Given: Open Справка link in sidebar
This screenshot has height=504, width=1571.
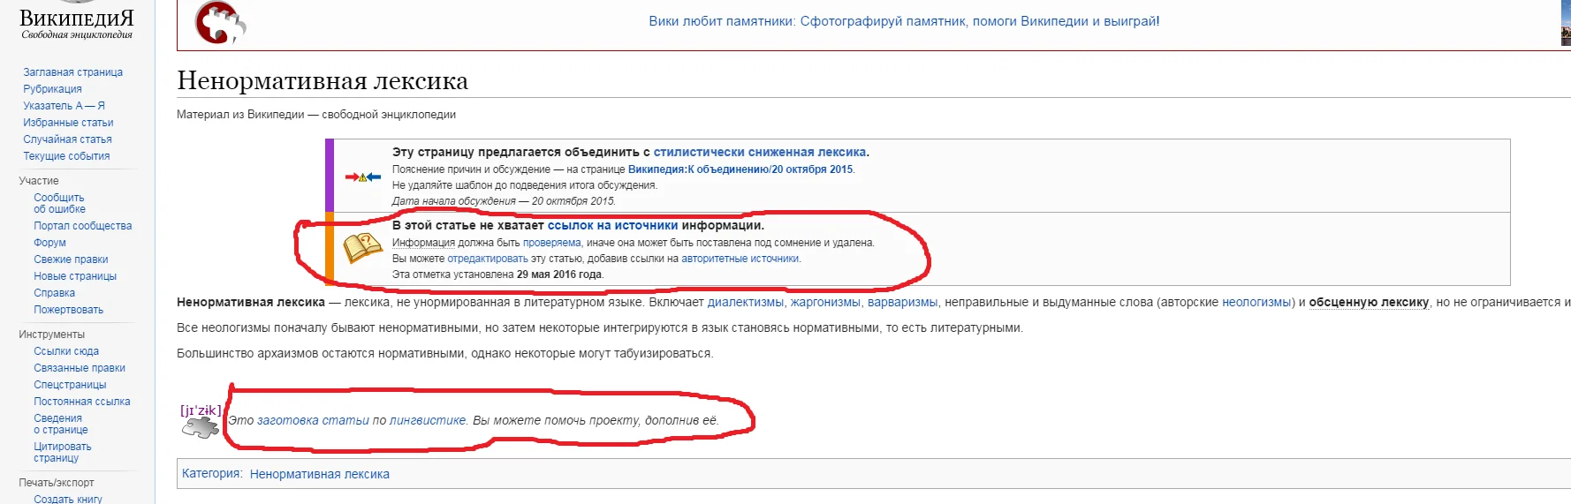Looking at the screenshot, I should pyautogui.click(x=54, y=293).
